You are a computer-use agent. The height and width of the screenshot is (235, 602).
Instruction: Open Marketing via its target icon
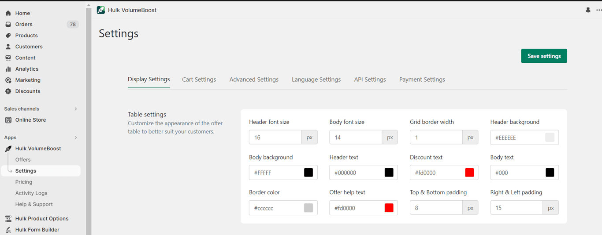click(8, 80)
